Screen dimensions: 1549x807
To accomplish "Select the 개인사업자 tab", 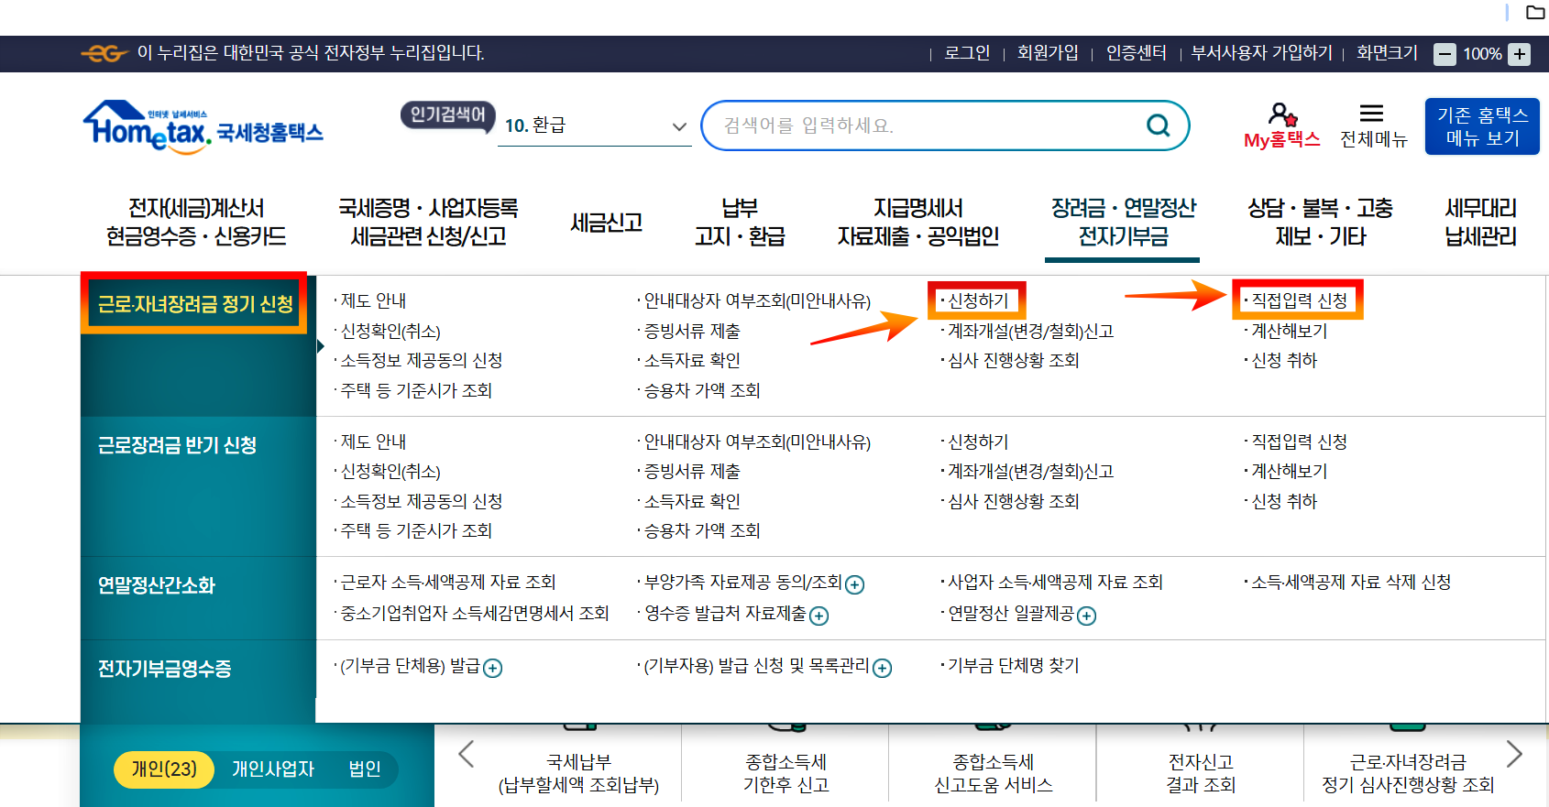I will pos(272,769).
